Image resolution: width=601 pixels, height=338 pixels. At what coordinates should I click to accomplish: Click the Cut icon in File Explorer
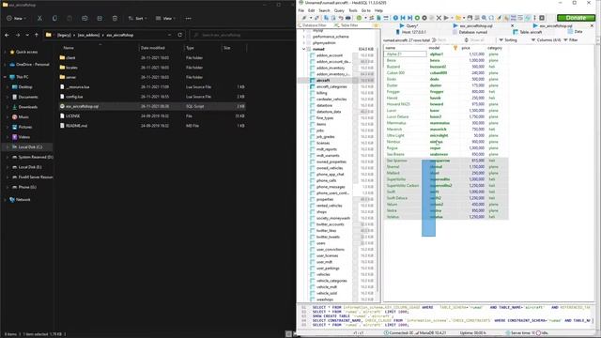point(39,19)
